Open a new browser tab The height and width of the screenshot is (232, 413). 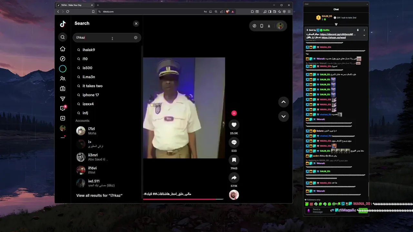[98, 5]
